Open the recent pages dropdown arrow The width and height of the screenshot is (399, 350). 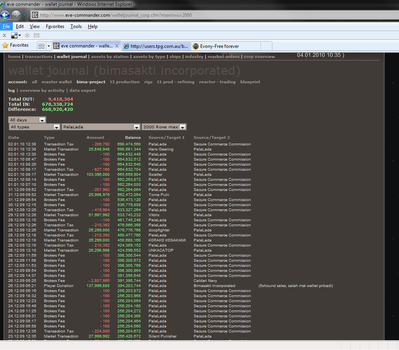(x=24, y=15)
